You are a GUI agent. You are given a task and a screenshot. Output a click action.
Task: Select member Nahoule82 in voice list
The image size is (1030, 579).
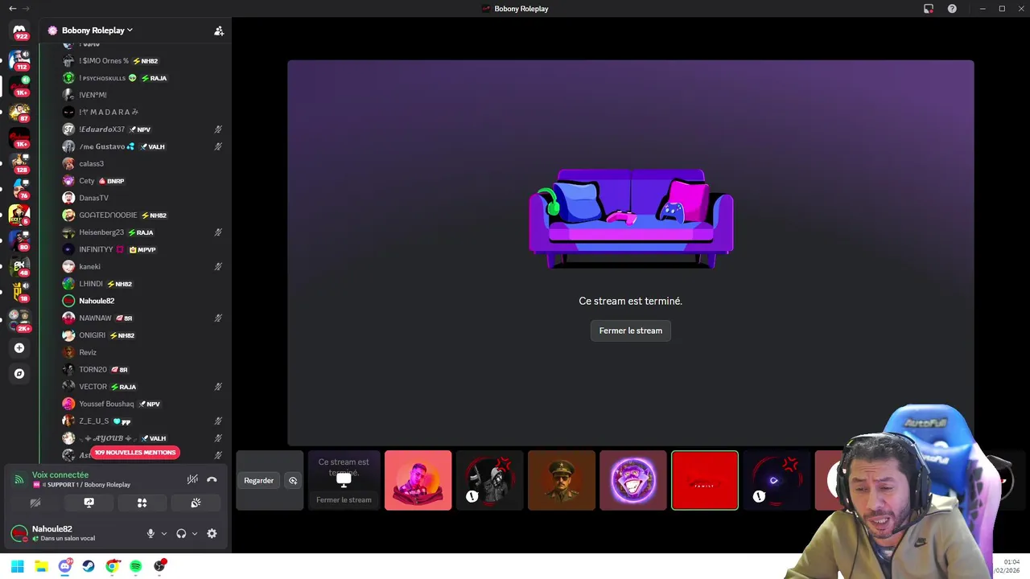(97, 301)
